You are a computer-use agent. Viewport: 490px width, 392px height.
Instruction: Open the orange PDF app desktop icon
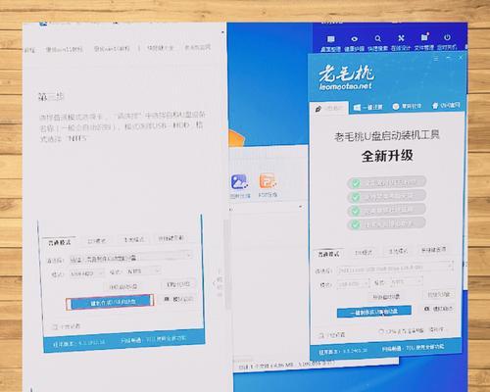click(x=269, y=181)
